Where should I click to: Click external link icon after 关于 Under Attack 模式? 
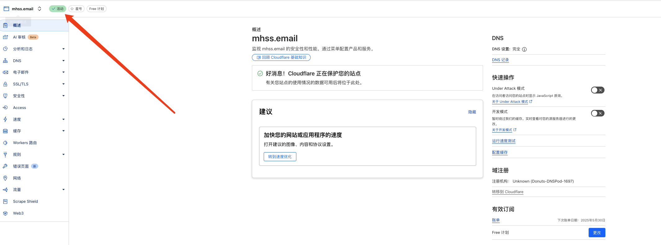click(531, 101)
